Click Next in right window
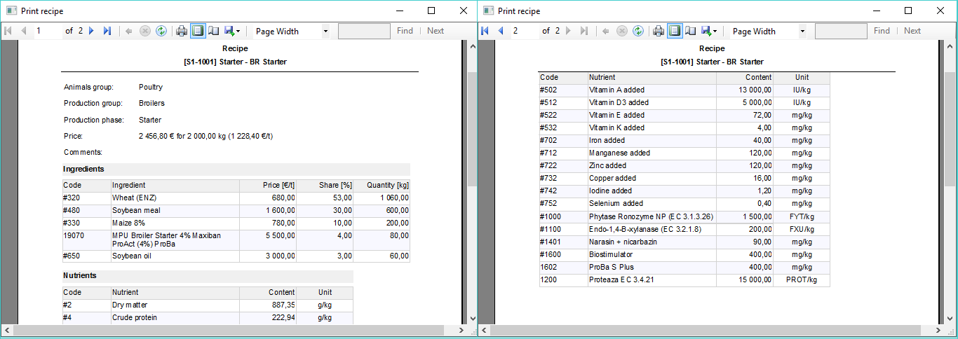Viewport: 958px width, 339px height. [912, 31]
